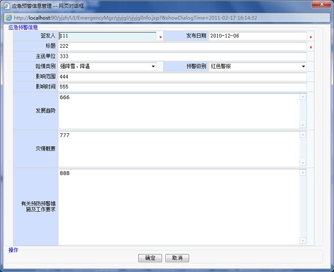Screen dimensions: 334x272
Task: Expand the 预警级别 dropdown showing 红色警报
Action: tap(258, 67)
